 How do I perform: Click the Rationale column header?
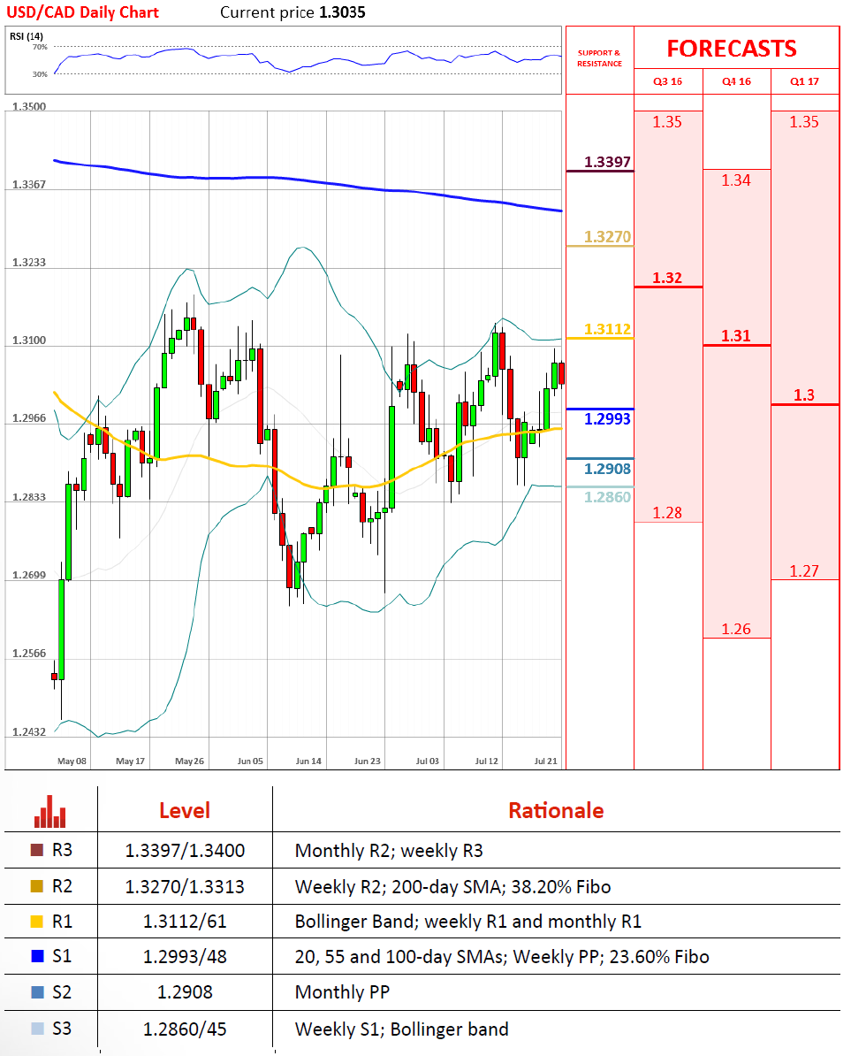556,810
